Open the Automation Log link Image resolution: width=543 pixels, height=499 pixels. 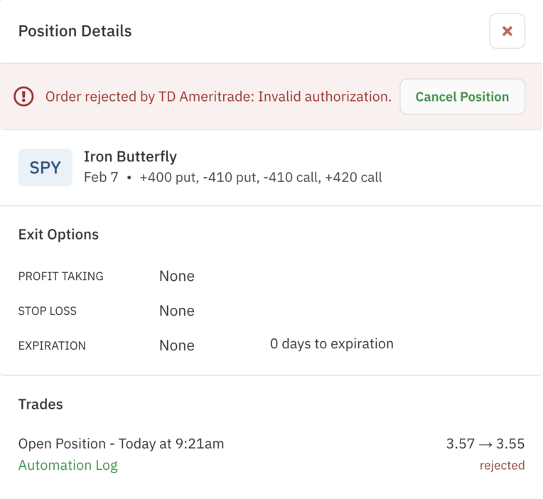coord(68,466)
